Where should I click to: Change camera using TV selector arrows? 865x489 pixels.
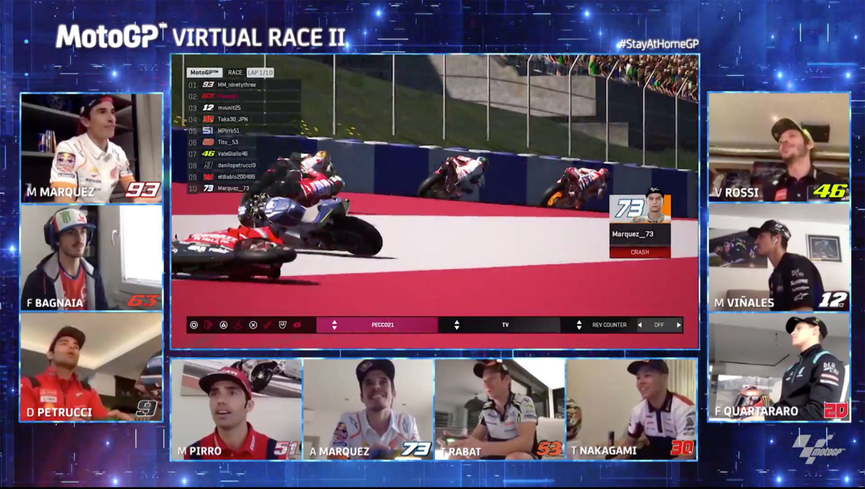tap(457, 325)
